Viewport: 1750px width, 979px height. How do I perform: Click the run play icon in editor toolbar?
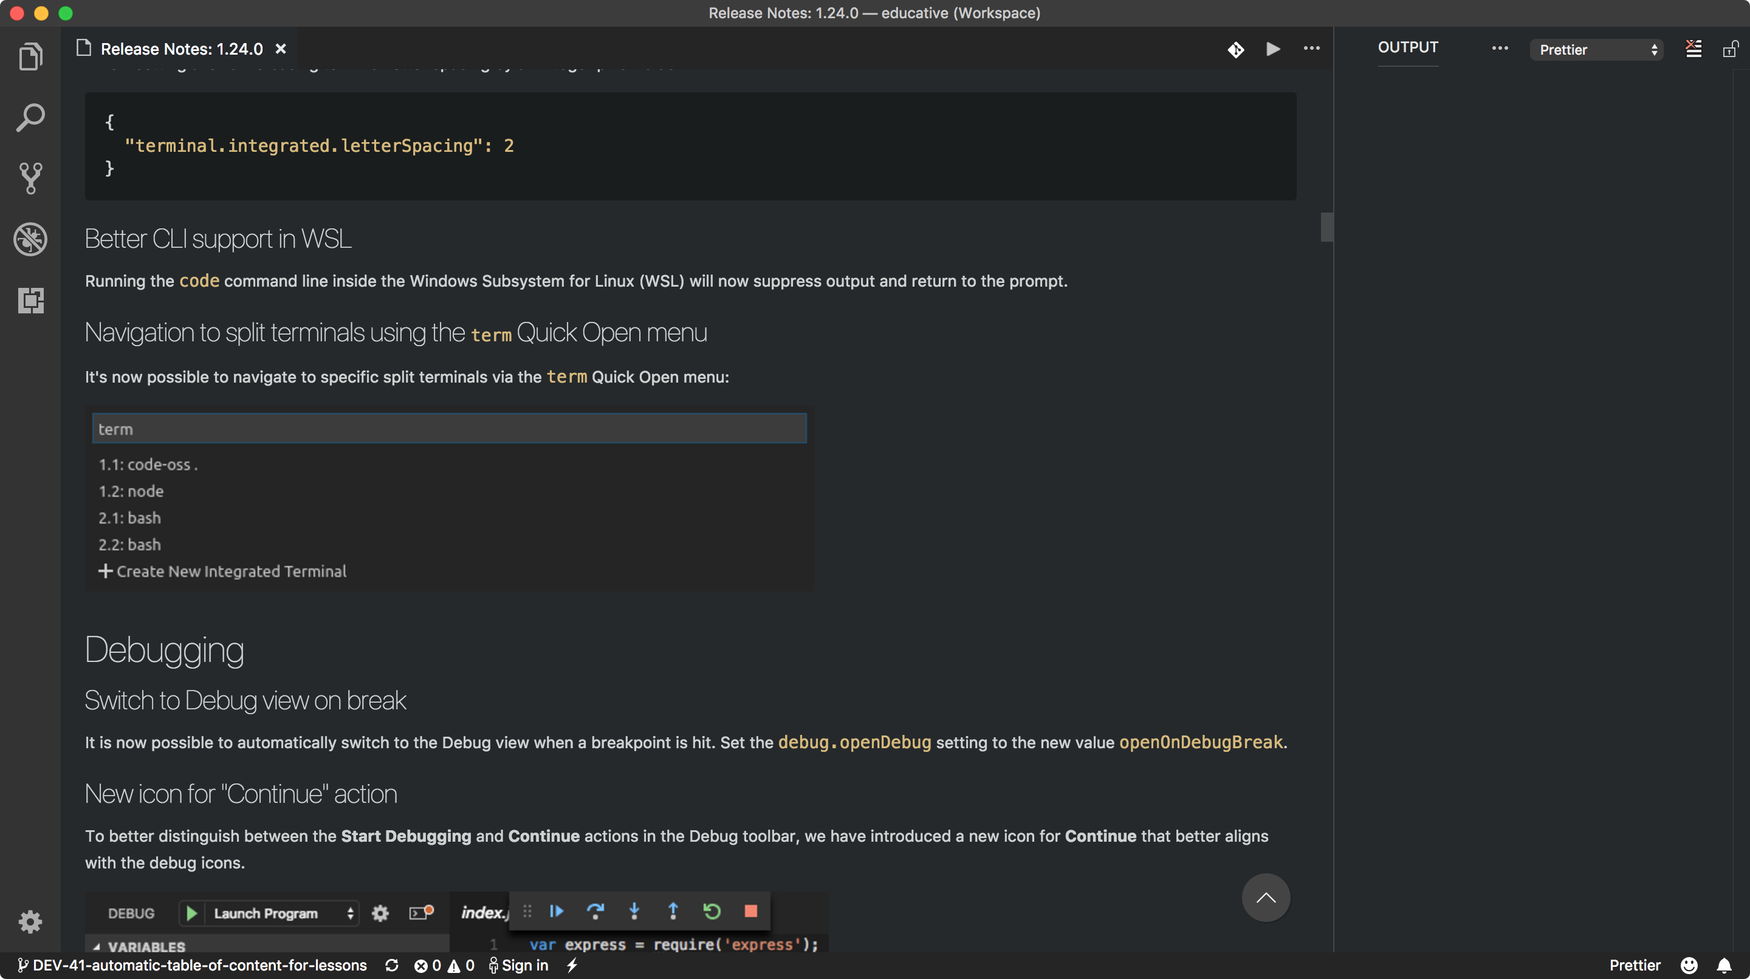click(1273, 49)
